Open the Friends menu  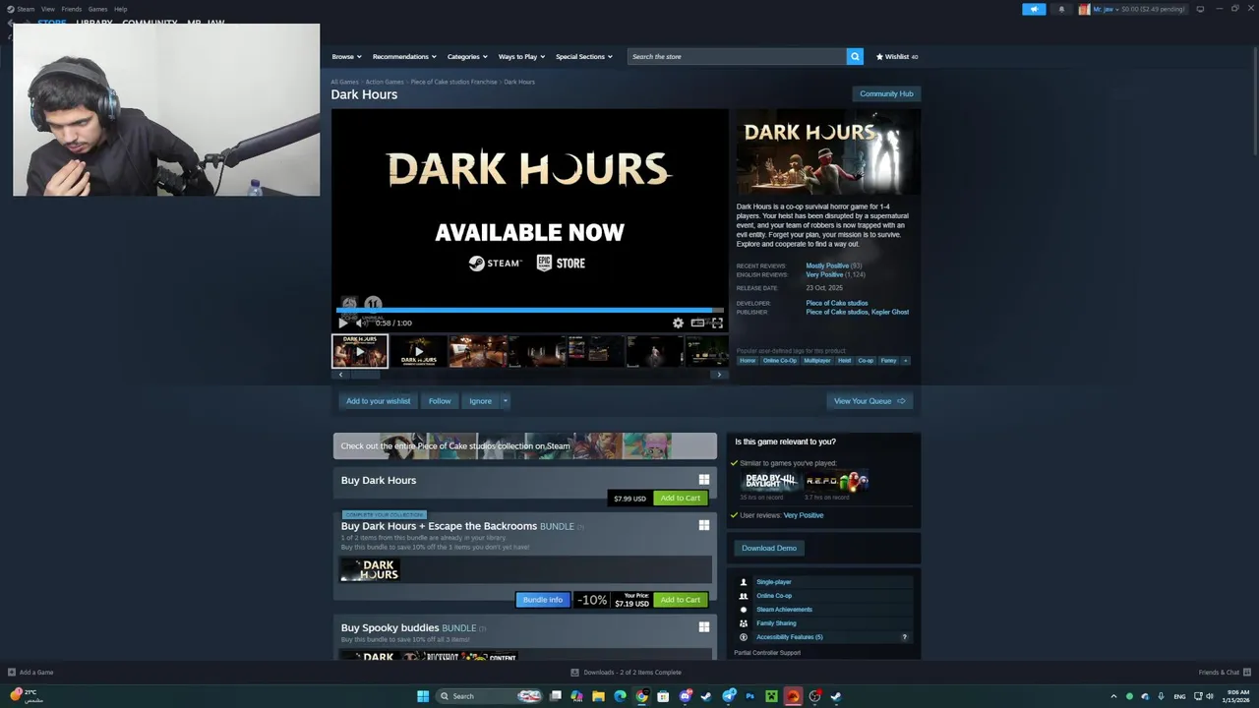click(72, 9)
